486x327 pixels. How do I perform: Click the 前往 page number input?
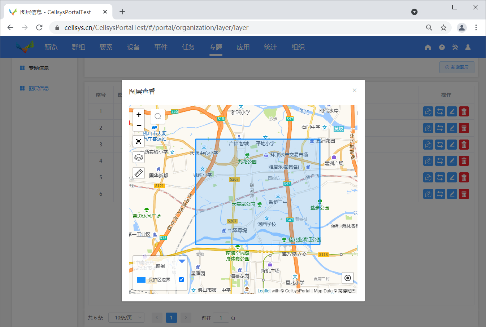coord(221,318)
